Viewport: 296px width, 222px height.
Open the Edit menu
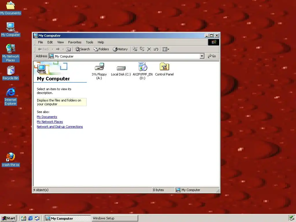click(x=50, y=42)
